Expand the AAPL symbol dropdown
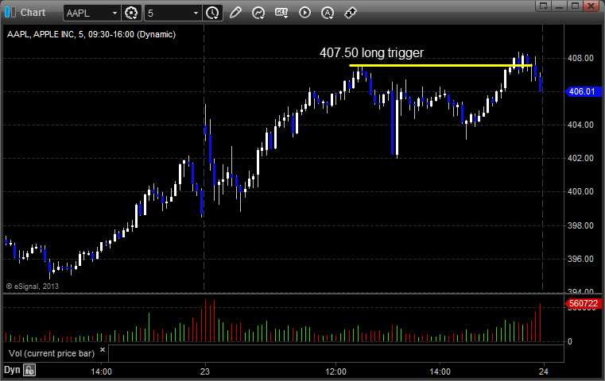The width and height of the screenshot is (605, 381). click(114, 13)
